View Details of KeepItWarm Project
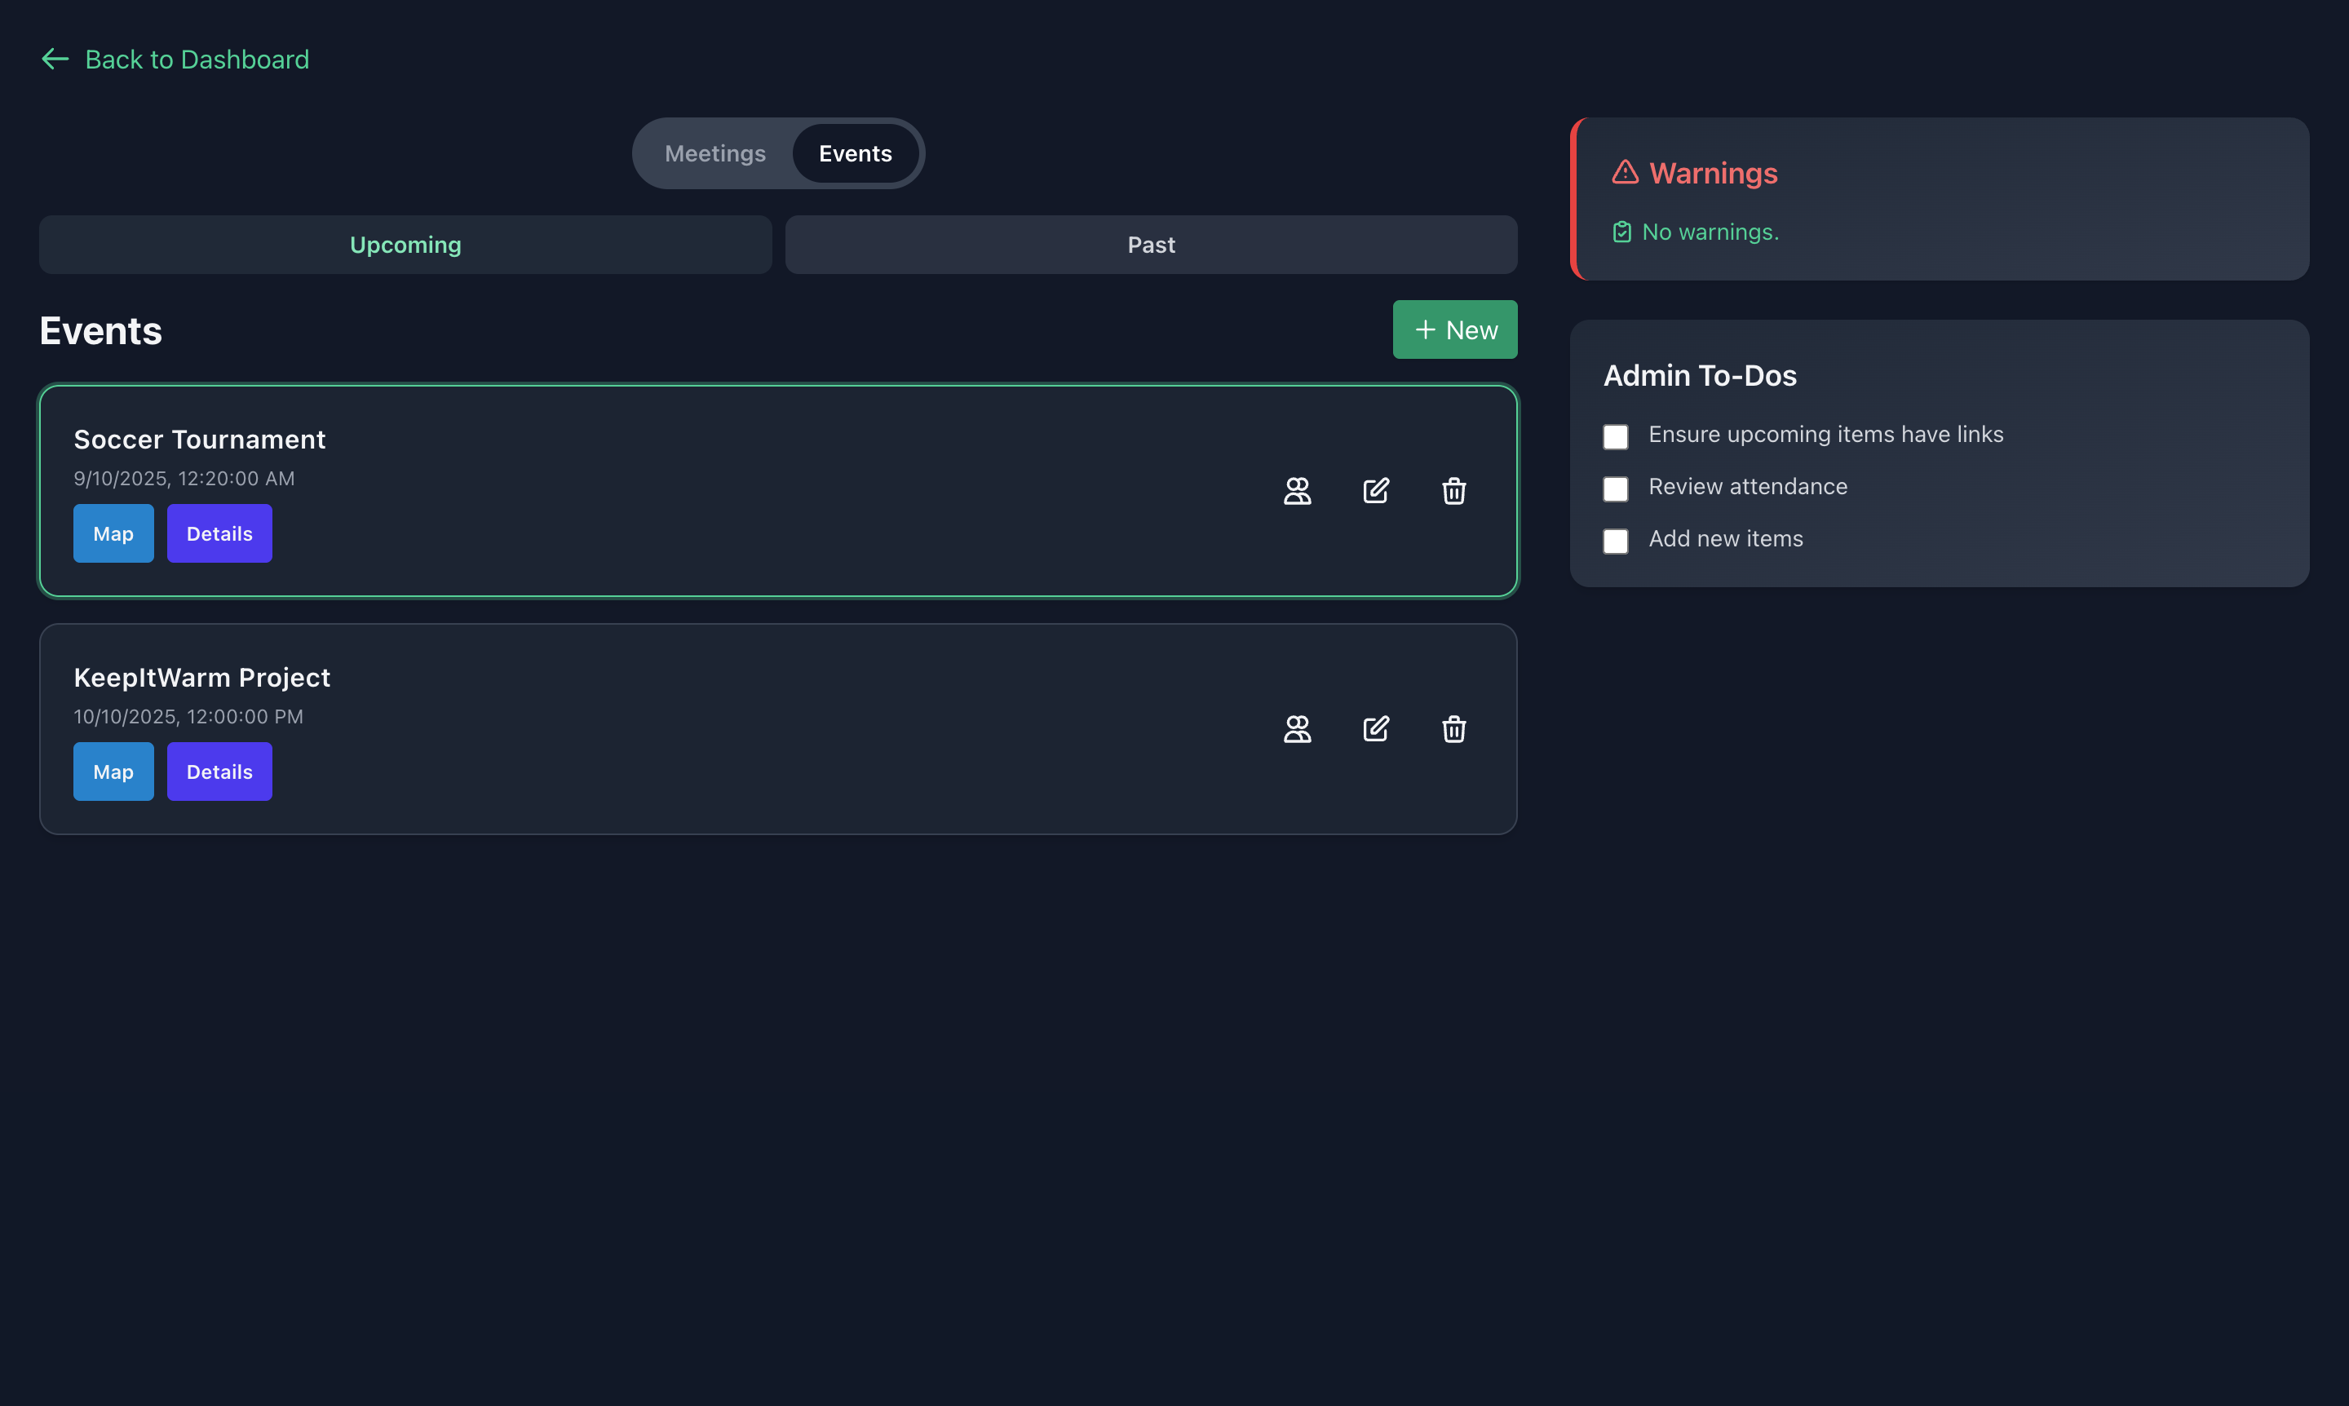Image resolution: width=2349 pixels, height=1406 pixels. pyautogui.click(x=219, y=772)
